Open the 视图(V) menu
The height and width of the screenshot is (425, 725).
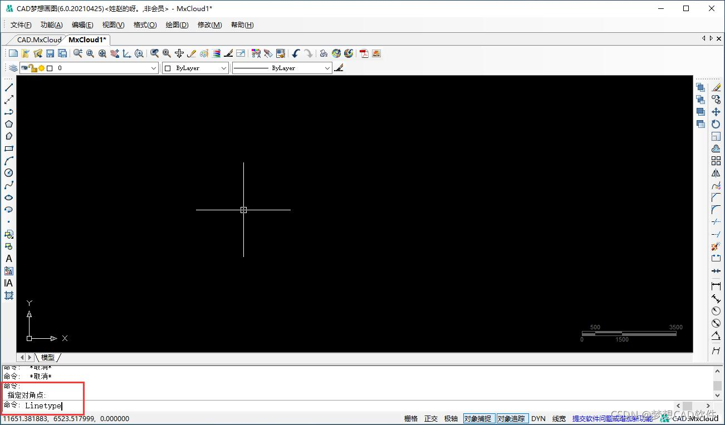point(114,25)
